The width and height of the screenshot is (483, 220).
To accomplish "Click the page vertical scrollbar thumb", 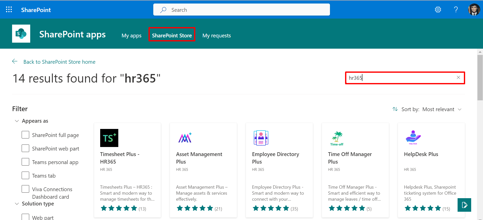I will pos(480,77).
